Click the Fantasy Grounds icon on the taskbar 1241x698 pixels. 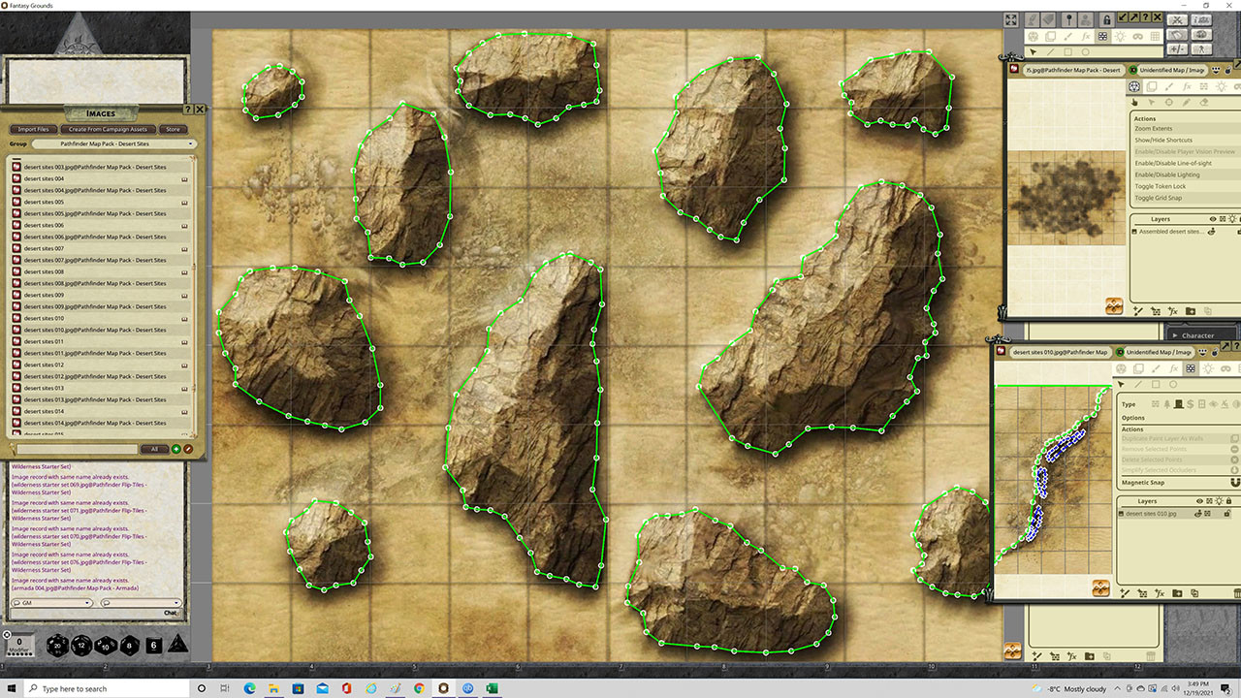pos(444,688)
